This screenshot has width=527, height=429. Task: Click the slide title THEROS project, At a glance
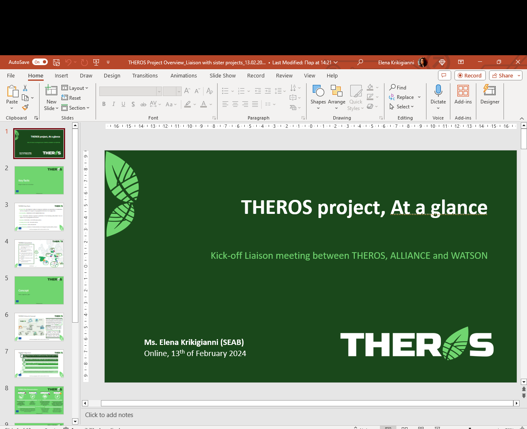(x=364, y=207)
